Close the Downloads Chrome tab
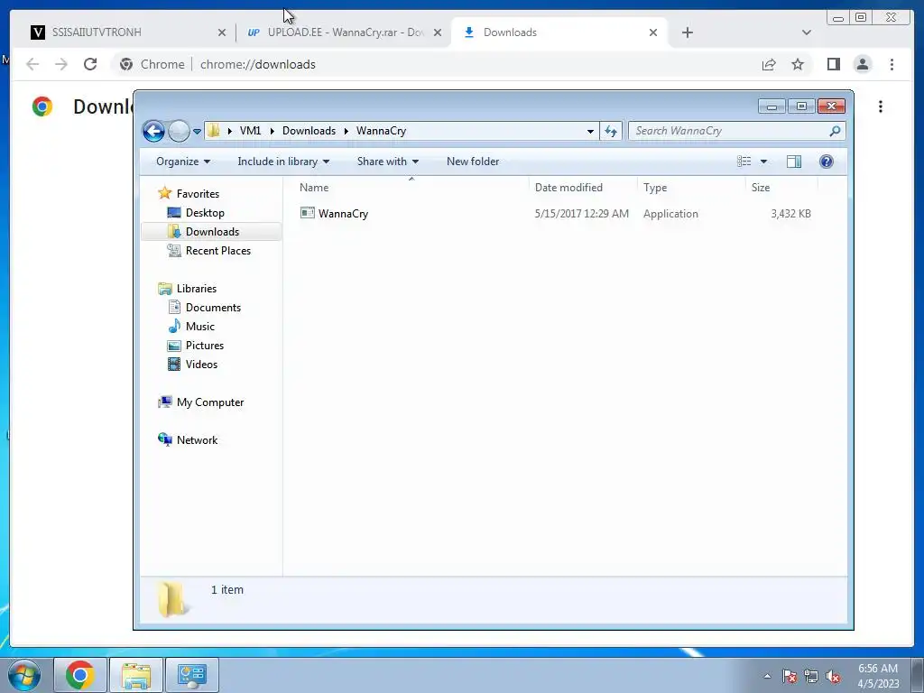 point(653,33)
